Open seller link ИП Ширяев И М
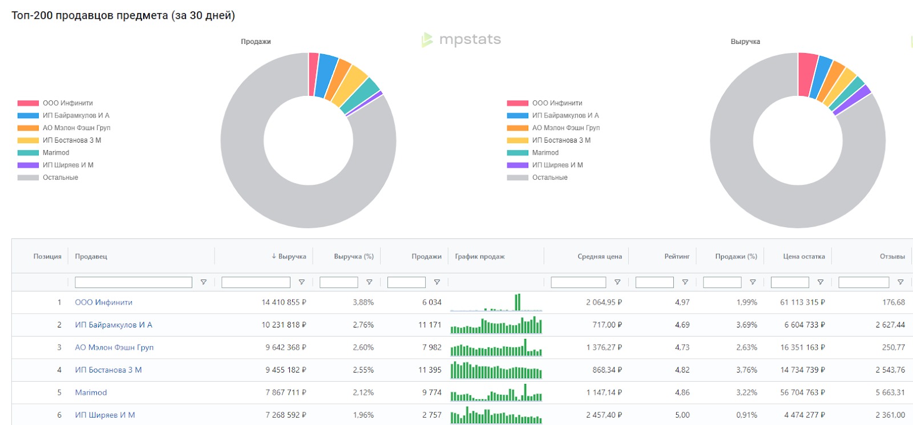The image size is (913, 425). [105, 415]
